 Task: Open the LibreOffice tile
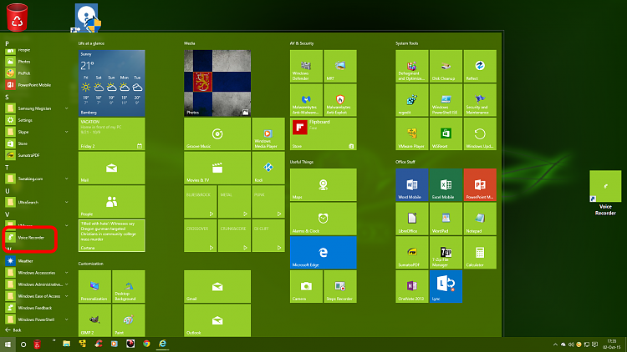(x=412, y=219)
